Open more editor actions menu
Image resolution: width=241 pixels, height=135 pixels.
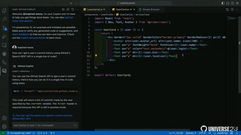237,9
